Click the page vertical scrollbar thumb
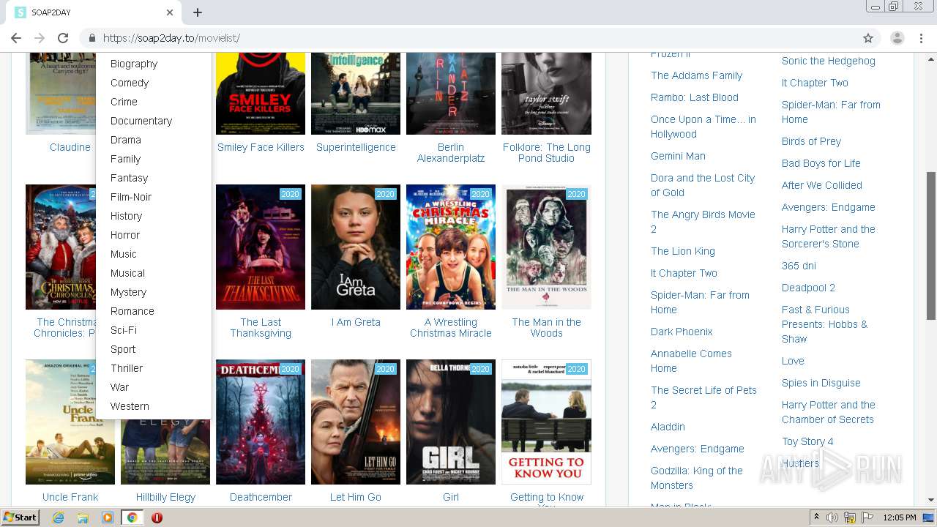Image resolution: width=937 pixels, height=527 pixels. coord(931,245)
